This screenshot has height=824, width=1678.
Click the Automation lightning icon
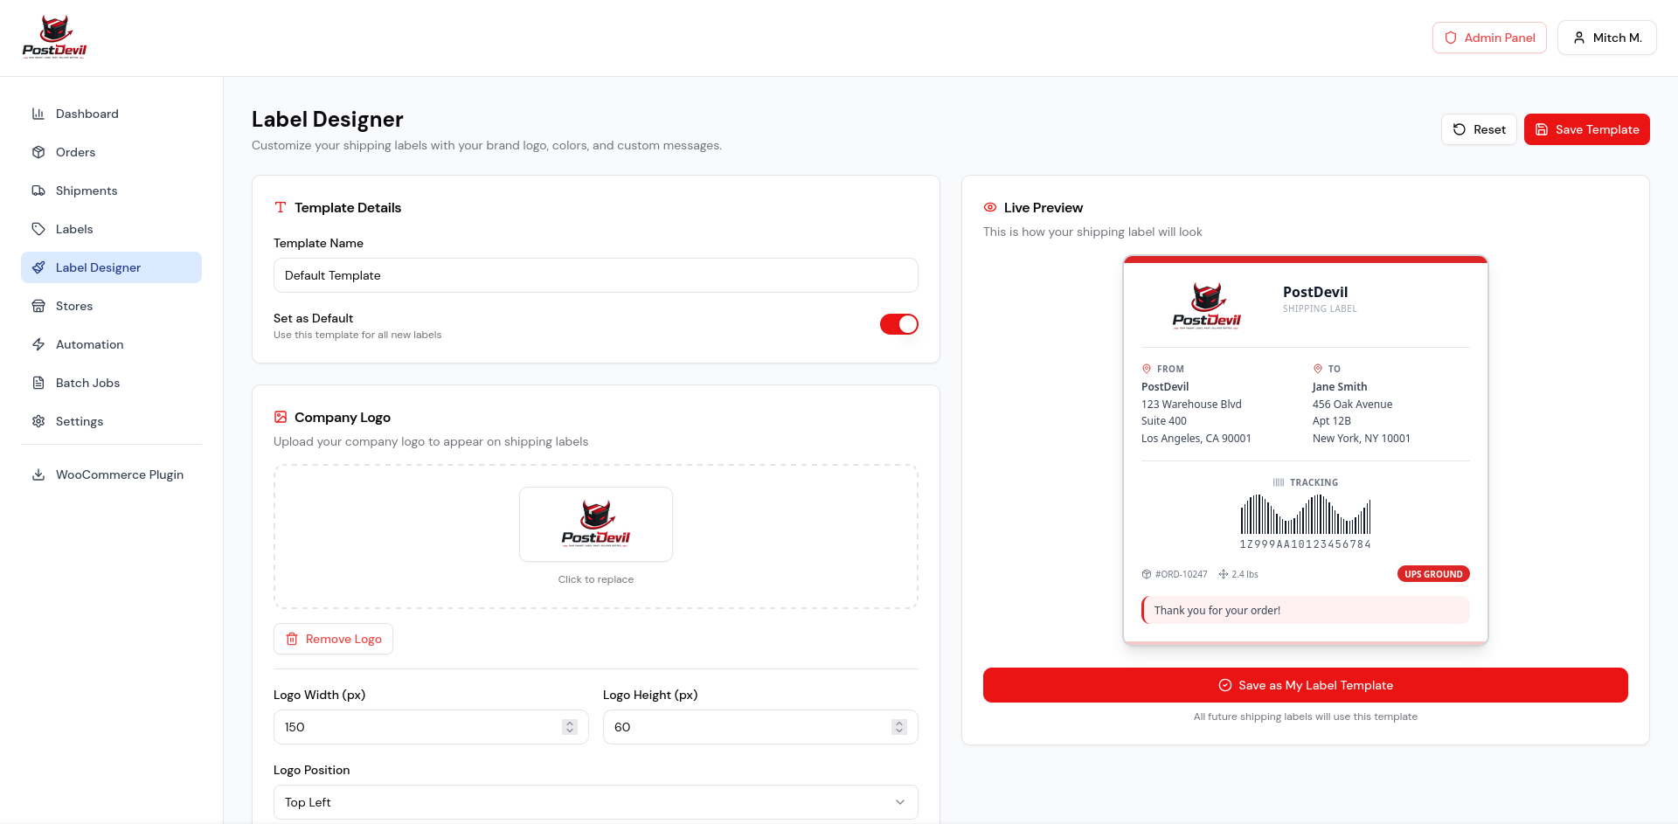(x=38, y=344)
